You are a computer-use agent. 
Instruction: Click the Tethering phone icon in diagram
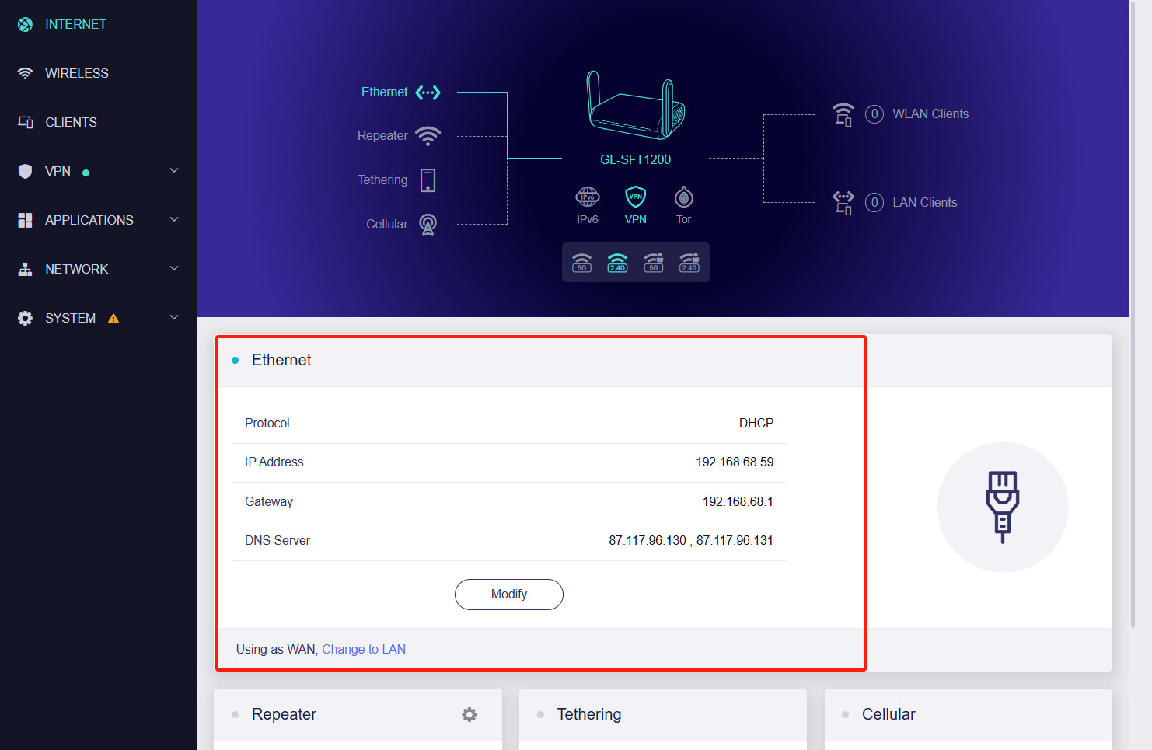point(428,180)
